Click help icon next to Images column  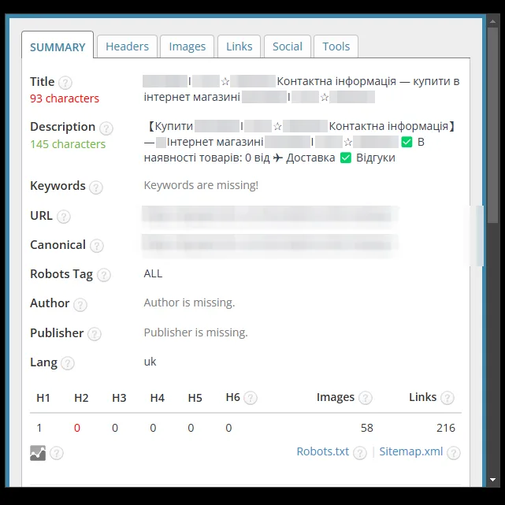(x=366, y=398)
